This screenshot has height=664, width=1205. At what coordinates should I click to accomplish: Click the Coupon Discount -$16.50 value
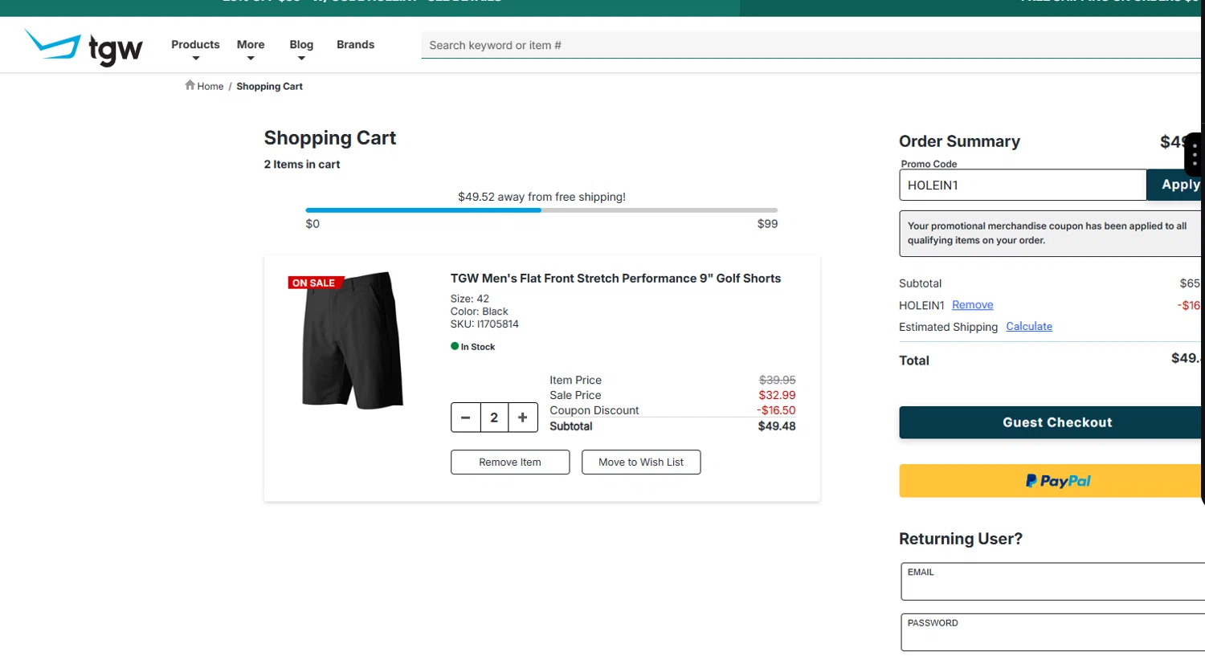pyautogui.click(x=776, y=410)
